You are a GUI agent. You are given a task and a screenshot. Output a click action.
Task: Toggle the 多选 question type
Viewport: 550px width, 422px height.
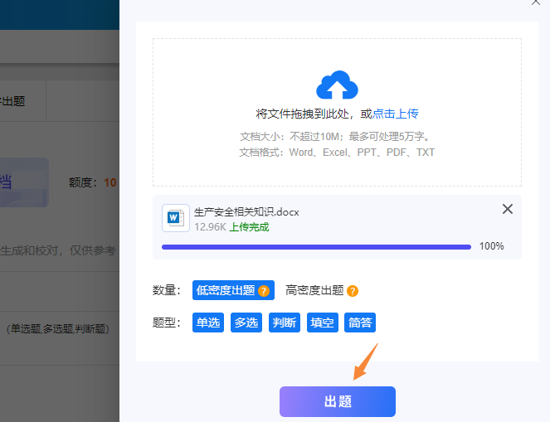pyautogui.click(x=246, y=323)
